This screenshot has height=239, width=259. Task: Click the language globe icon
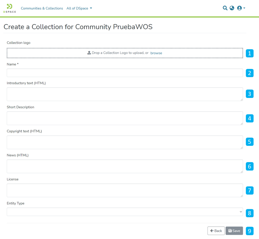(232, 8)
